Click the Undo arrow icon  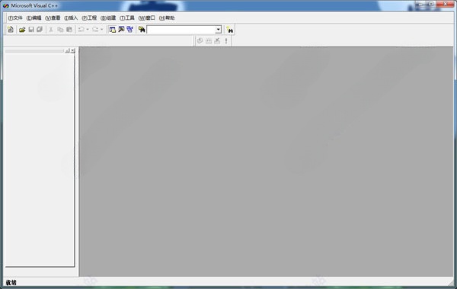point(81,30)
